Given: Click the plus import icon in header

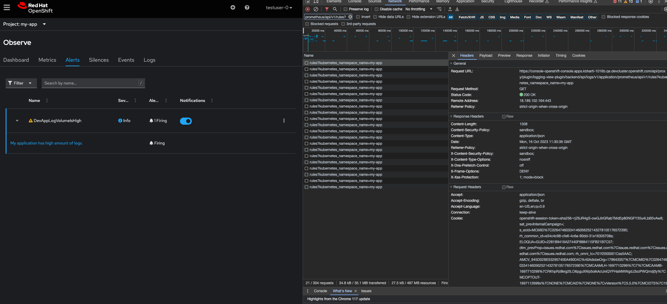Looking at the screenshot, I should [x=233, y=7].
